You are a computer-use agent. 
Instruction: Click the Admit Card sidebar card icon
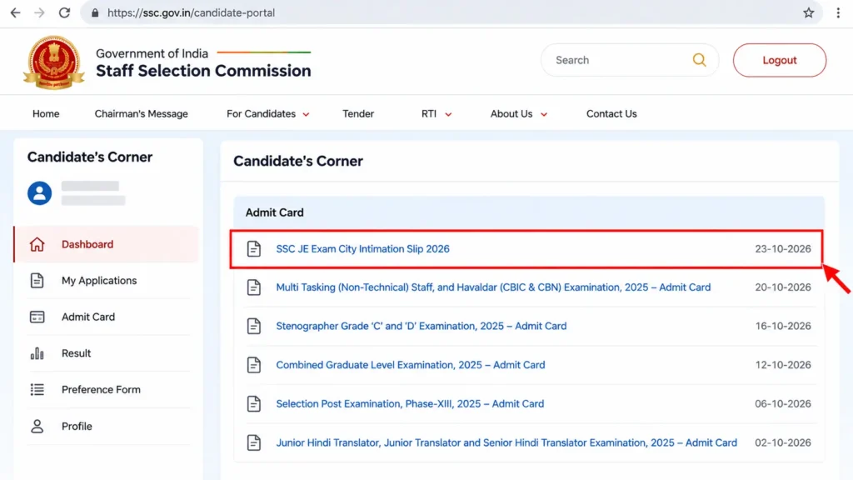37,317
